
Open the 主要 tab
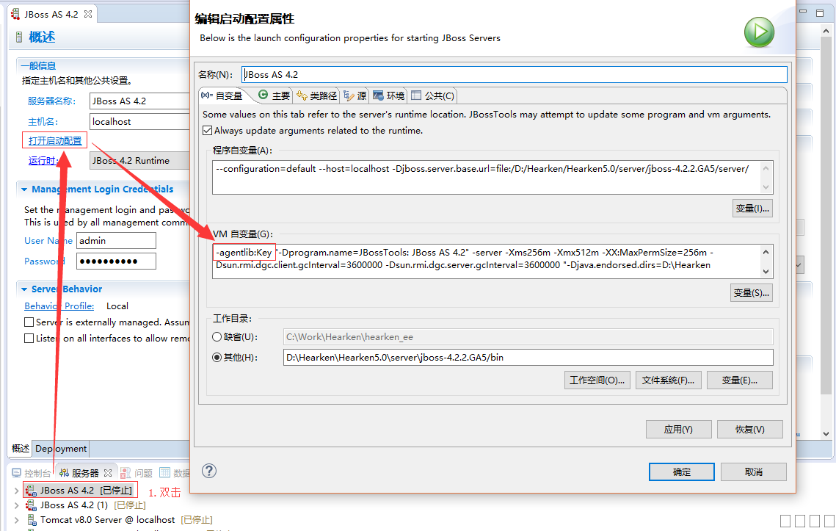[x=274, y=95]
